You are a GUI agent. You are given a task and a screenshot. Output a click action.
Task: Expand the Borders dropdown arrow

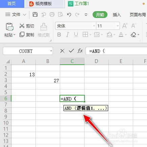click(90, 35)
